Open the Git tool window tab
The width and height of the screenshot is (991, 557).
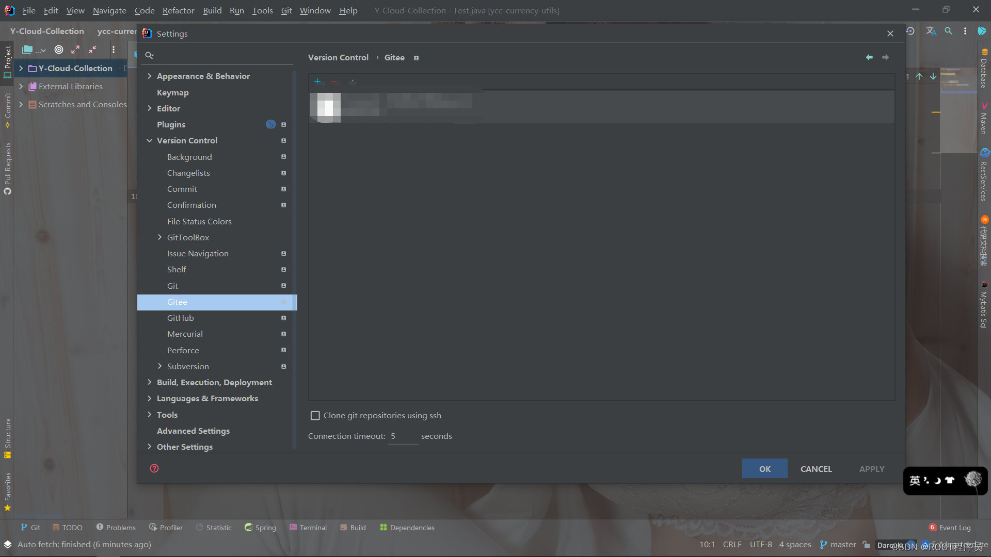(30, 528)
